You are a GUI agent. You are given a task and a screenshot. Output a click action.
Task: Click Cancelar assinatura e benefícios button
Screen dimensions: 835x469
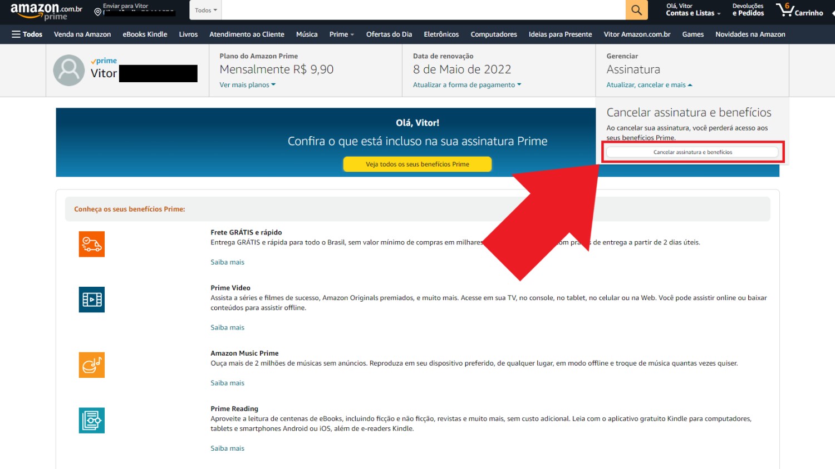pyautogui.click(x=692, y=152)
